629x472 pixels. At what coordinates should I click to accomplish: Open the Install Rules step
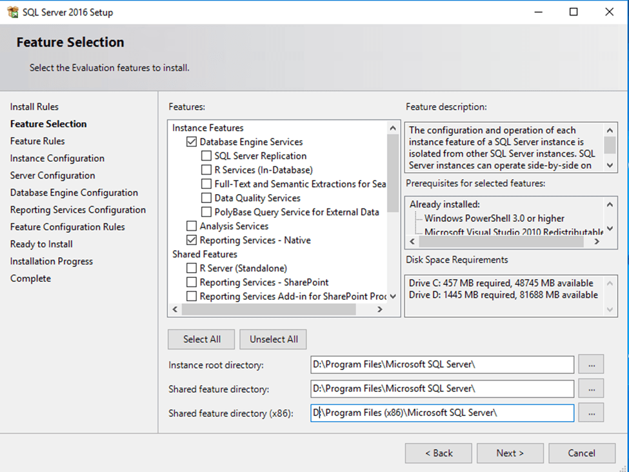click(34, 106)
